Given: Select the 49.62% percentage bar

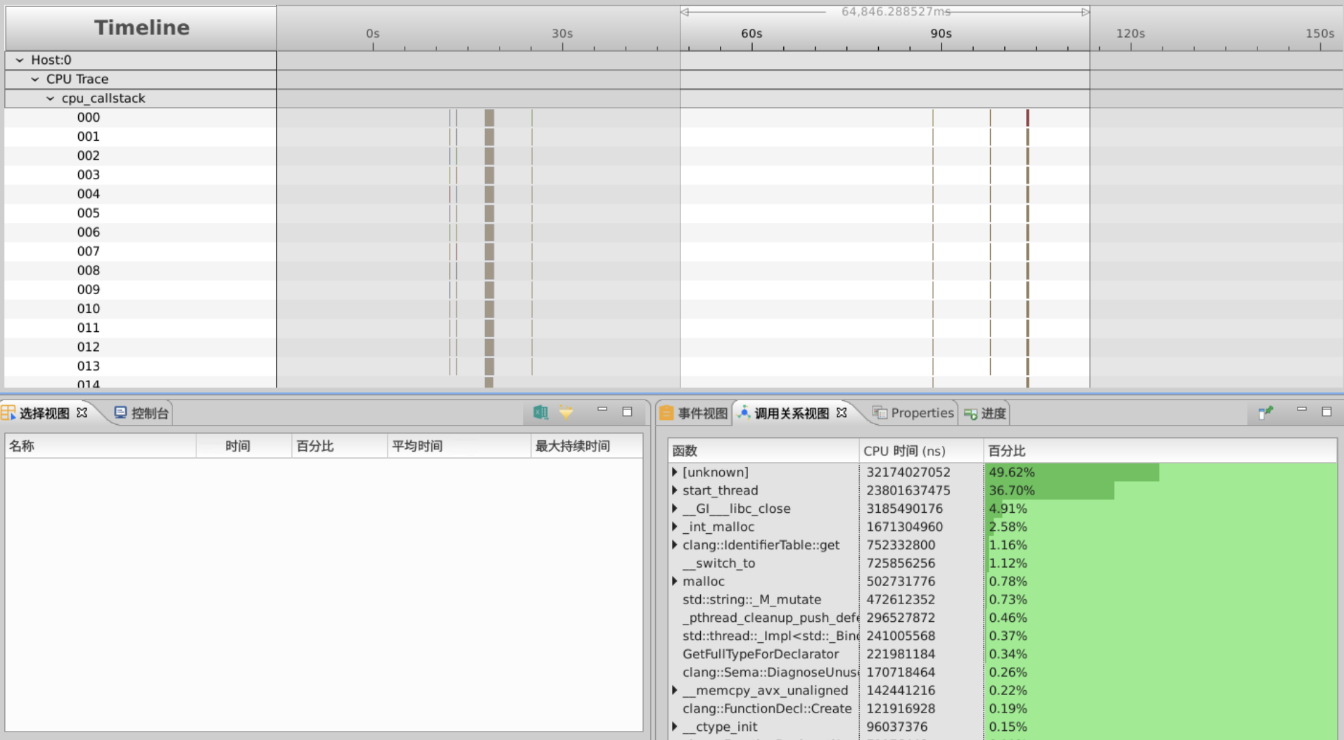Looking at the screenshot, I should (x=1072, y=472).
